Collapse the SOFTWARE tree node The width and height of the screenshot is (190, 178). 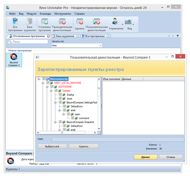[47, 87]
